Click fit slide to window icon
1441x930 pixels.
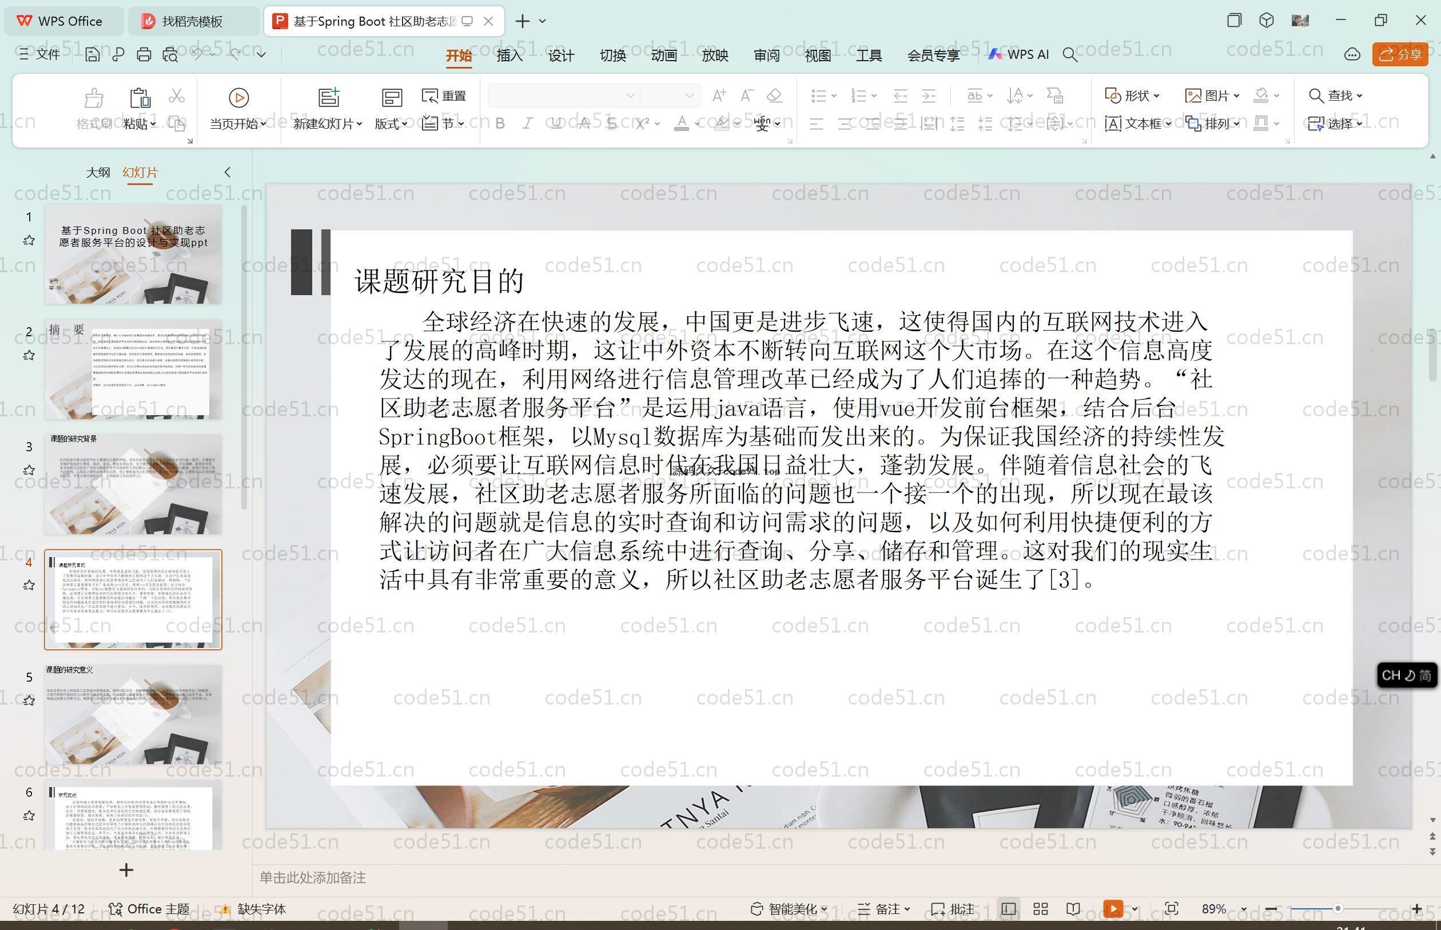(1171, 909)
